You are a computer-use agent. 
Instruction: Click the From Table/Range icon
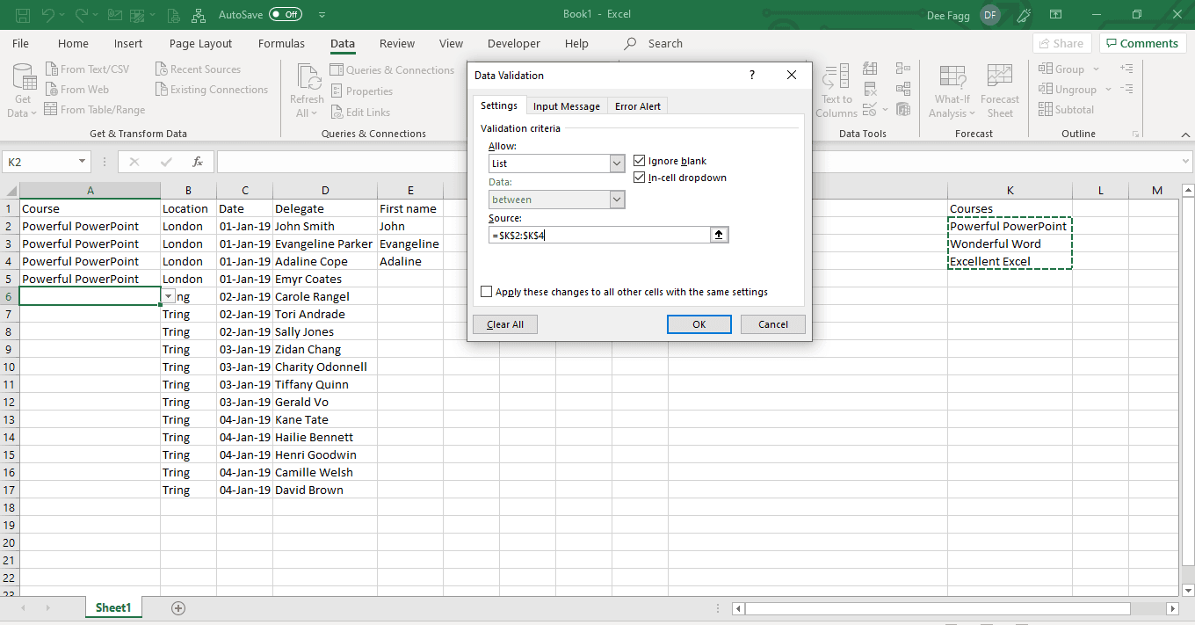(51, 110)
